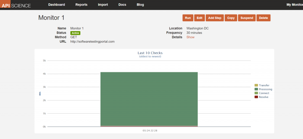Toggle the Processing legend swatch
This screenshot has height=139, width=303.
[256, 89]
